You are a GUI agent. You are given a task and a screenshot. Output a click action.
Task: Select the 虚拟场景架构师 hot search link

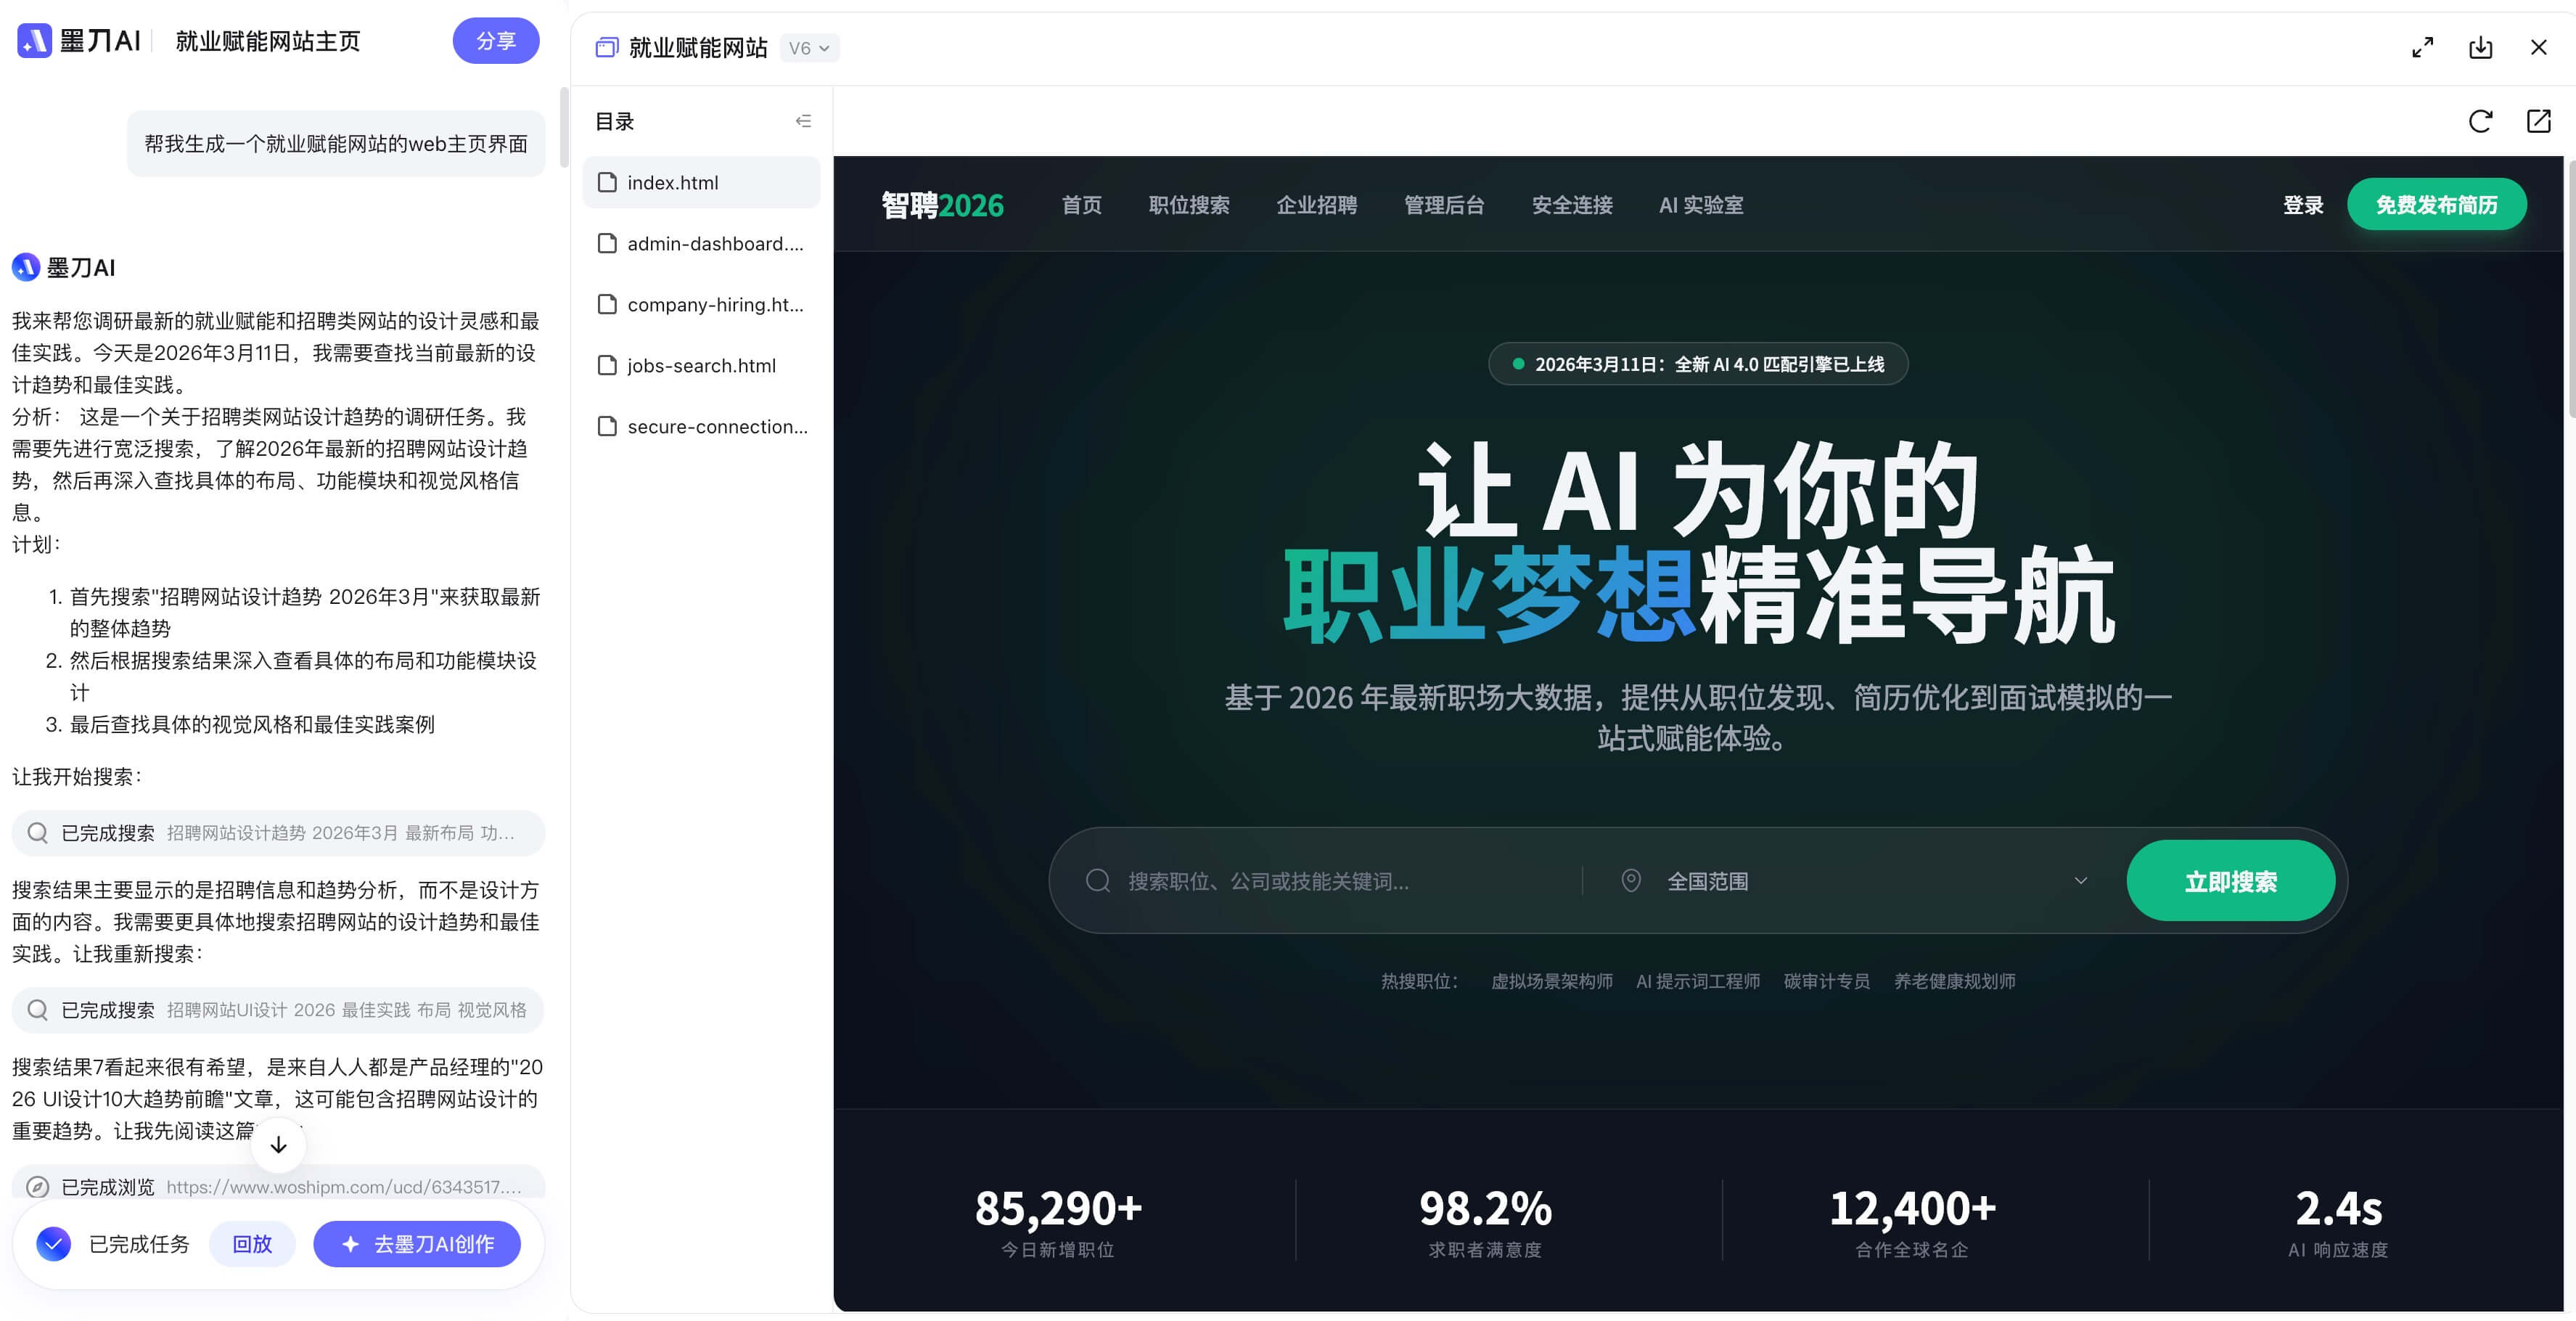click(x=1551, y=981)
